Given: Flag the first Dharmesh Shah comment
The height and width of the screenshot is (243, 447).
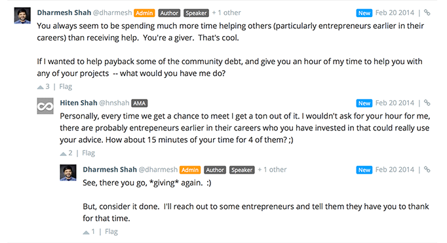Looking at the screenshot, I should coord(66,86).
